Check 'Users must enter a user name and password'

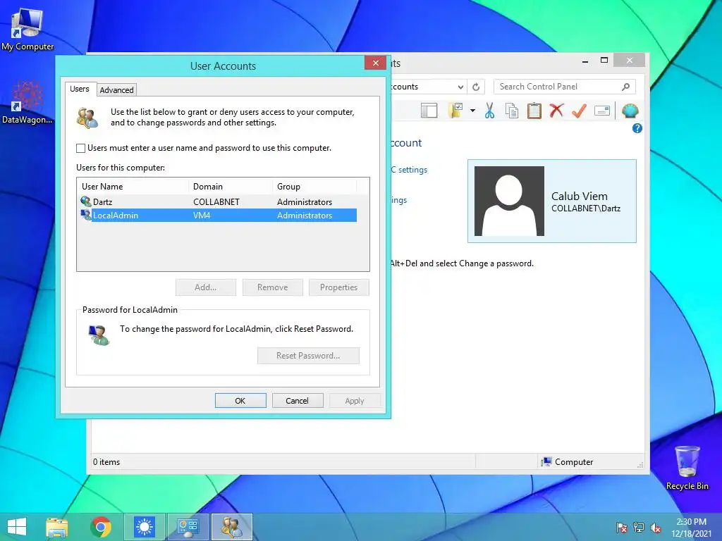(x=80, y=148)
